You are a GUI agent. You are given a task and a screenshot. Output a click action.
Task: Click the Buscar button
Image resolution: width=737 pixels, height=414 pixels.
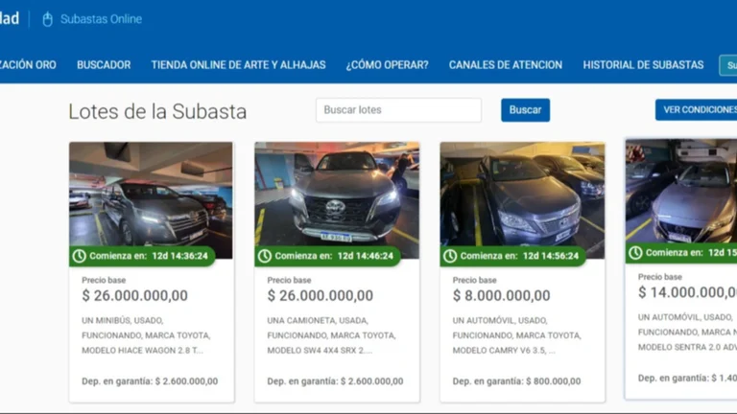pos(526,110)
